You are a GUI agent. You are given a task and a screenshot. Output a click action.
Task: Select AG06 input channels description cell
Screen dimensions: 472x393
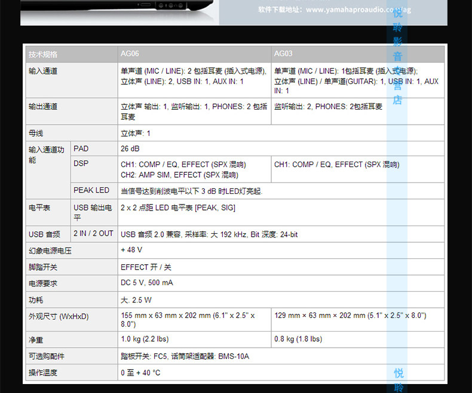194,81
